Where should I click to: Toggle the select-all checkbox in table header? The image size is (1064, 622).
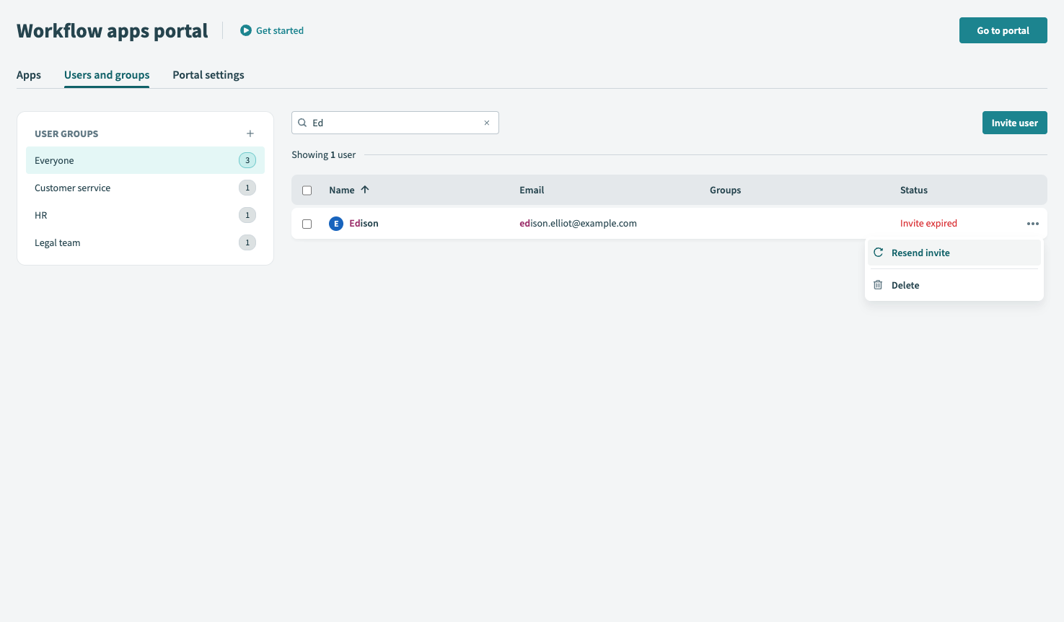pyautogui.click(x=307, y=190)
